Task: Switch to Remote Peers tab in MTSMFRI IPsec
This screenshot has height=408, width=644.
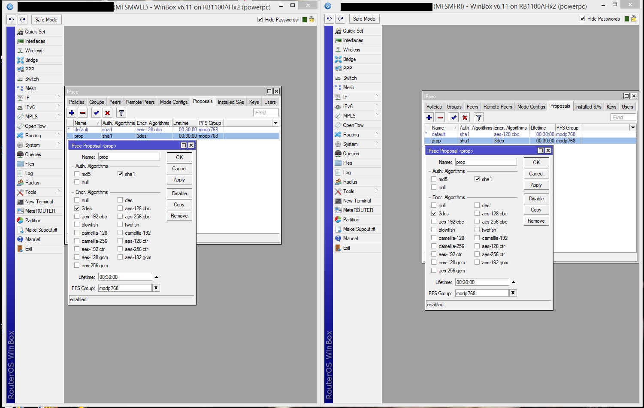Action: pyautogui.click(x=498, y=107)
